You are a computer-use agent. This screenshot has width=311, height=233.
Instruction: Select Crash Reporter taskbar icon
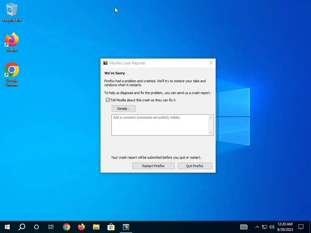pyautogui.click(x=126, y=227)
